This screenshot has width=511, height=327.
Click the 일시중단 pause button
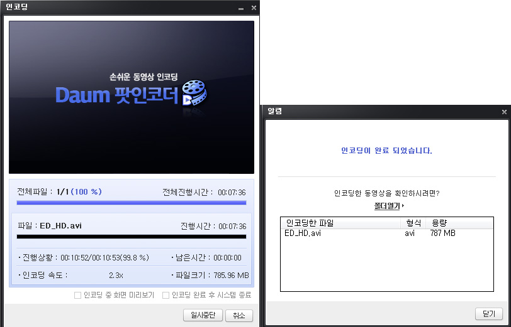pyautogui.click(x=203, y=315)
